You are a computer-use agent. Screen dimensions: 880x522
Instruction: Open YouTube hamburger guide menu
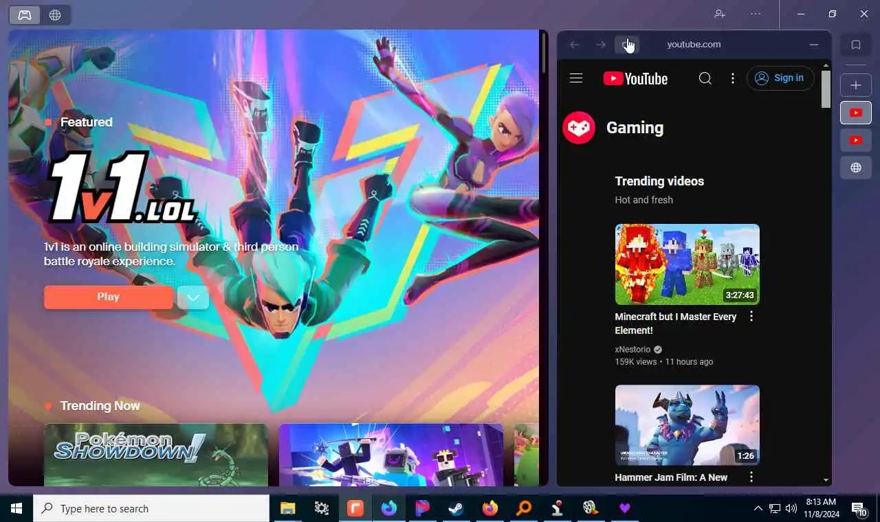(x=576, y=78)
